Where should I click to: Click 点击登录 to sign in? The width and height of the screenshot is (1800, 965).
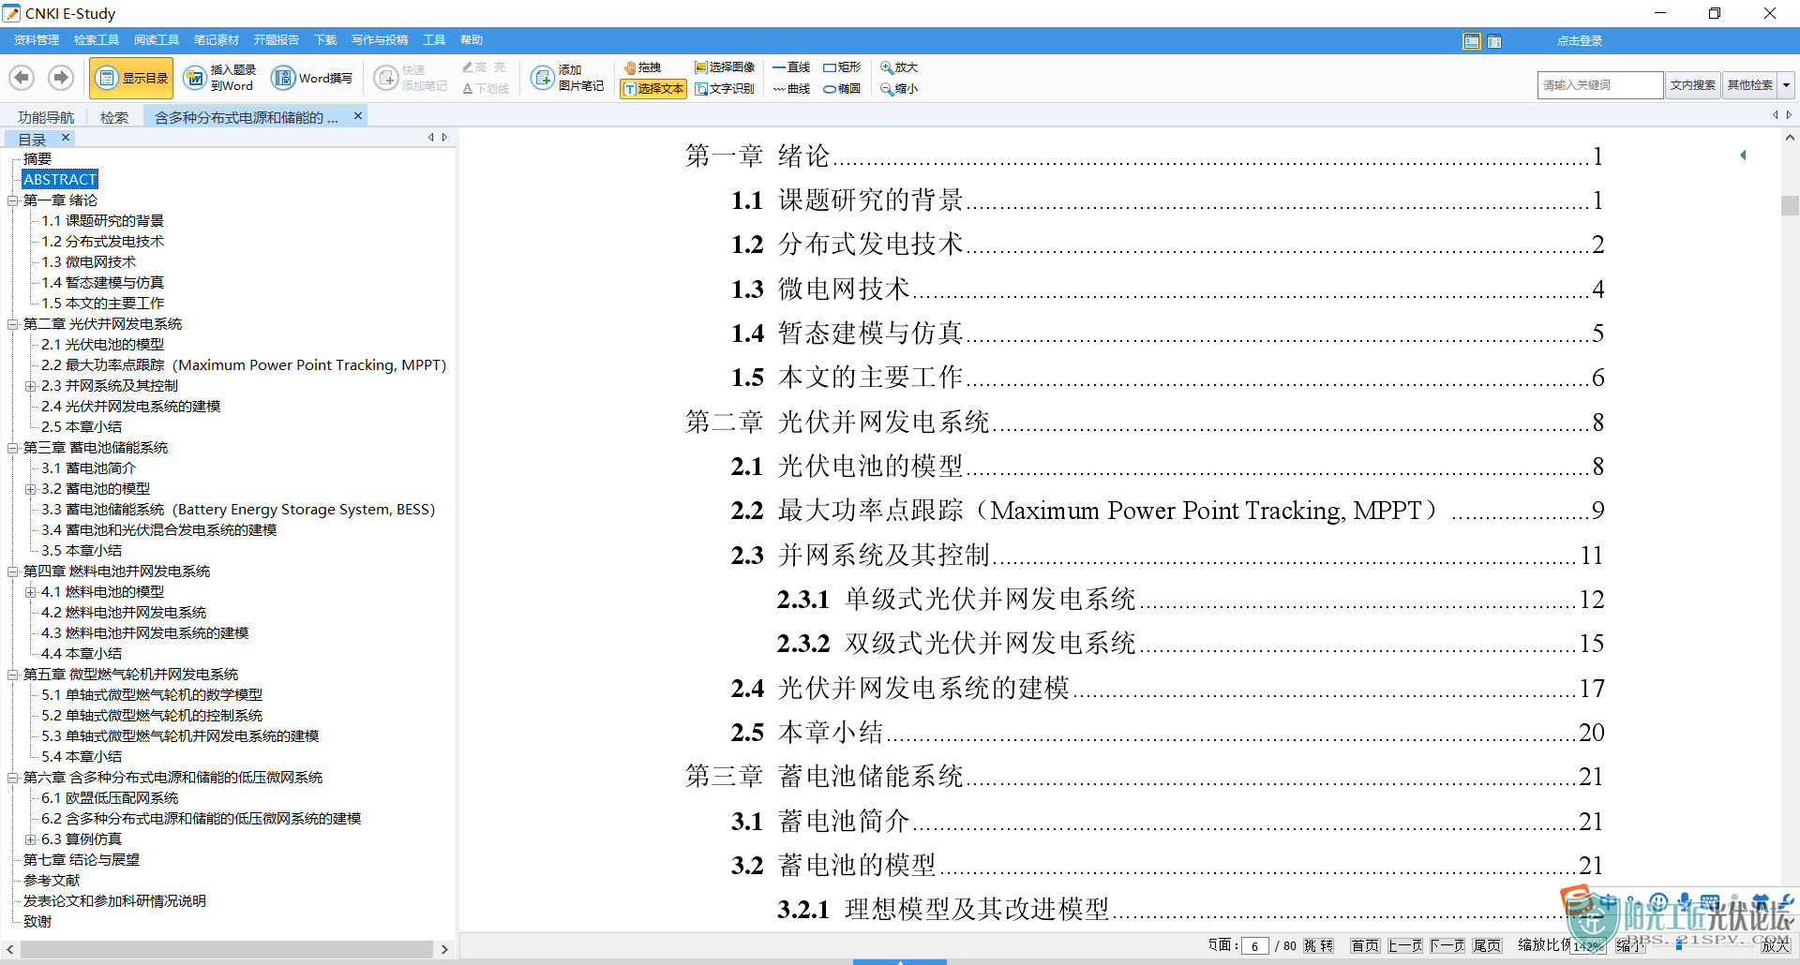click(1580, 41)
